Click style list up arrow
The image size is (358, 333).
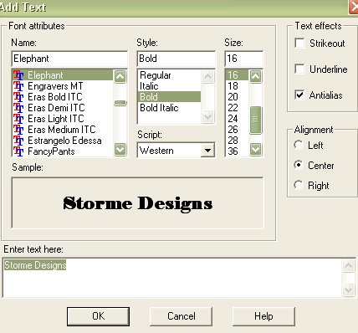(207, 76)
